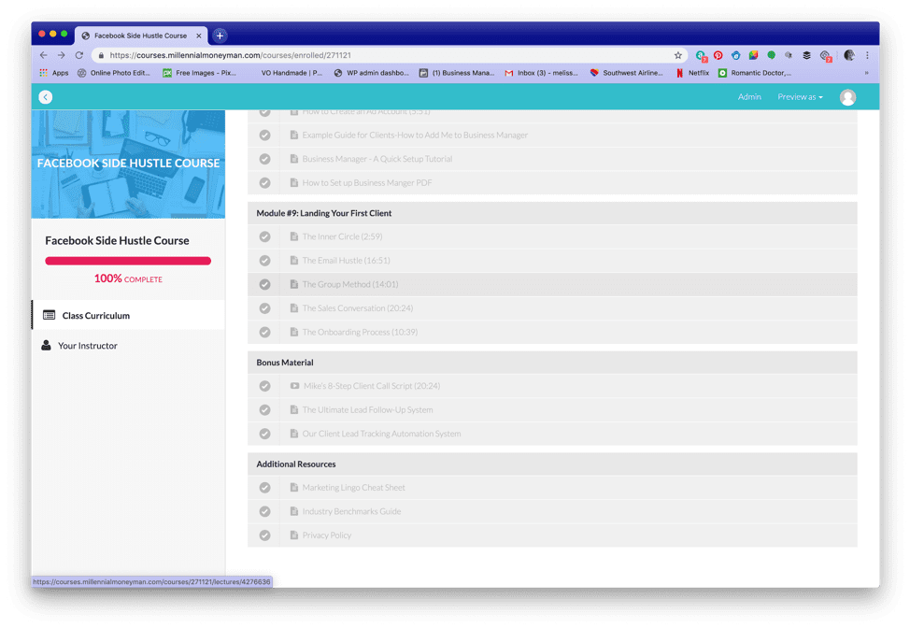This screenshot has height=628, width=910.
Task: Open the user profile avatar icon
Action: click(847, 97)
